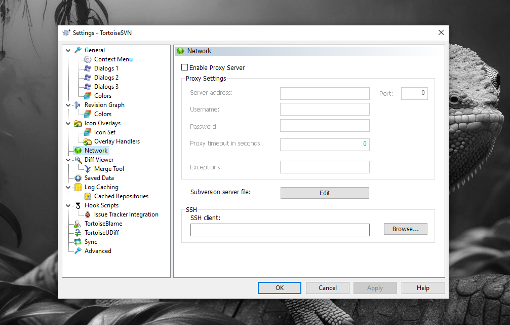The height and width of the screenshot is (325, 510).
Task: Click the Sync arrows icon
Action: 78,242
